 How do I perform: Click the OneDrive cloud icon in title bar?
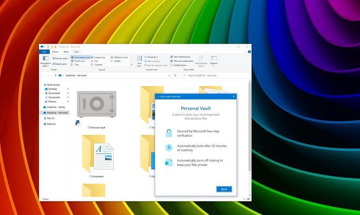click(42, 47)
